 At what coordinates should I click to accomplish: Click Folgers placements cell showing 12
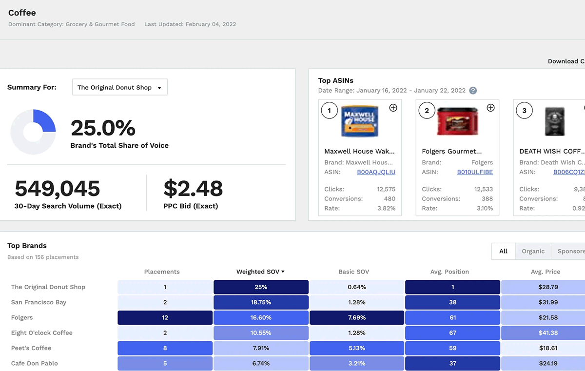165,317
